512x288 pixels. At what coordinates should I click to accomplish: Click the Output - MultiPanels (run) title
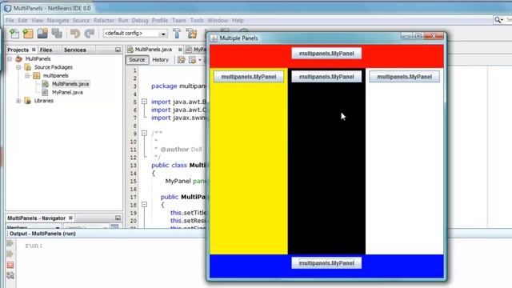(42, 234)
